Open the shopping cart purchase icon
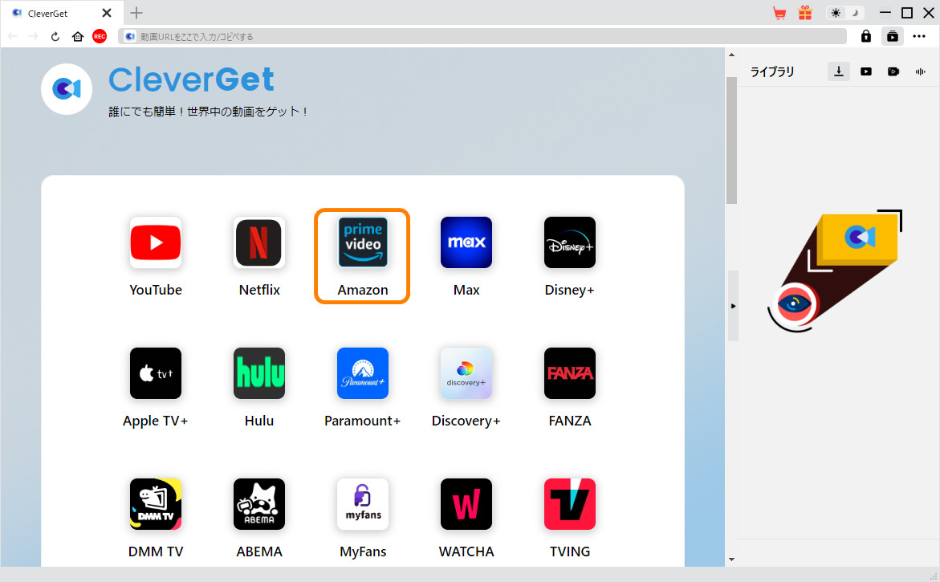This screenshot has height=582, width=940. click(x=779, y=13)
